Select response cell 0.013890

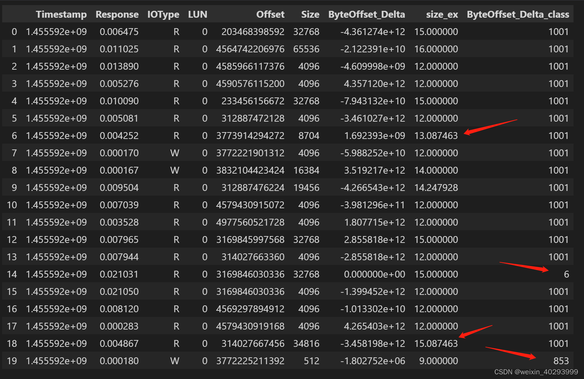coord(119,66)
